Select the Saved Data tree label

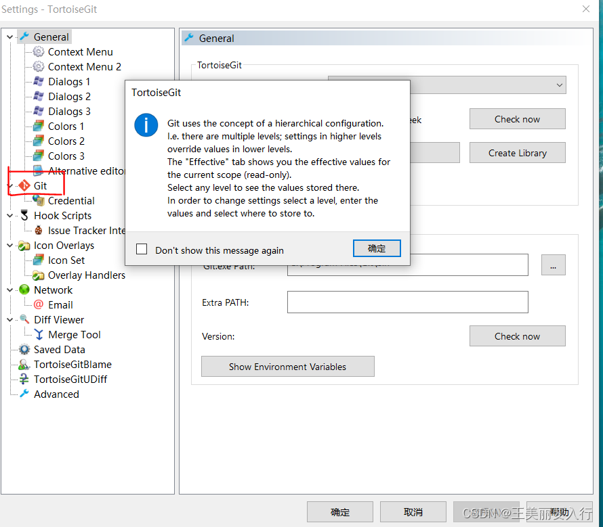(x=59, y=349)
